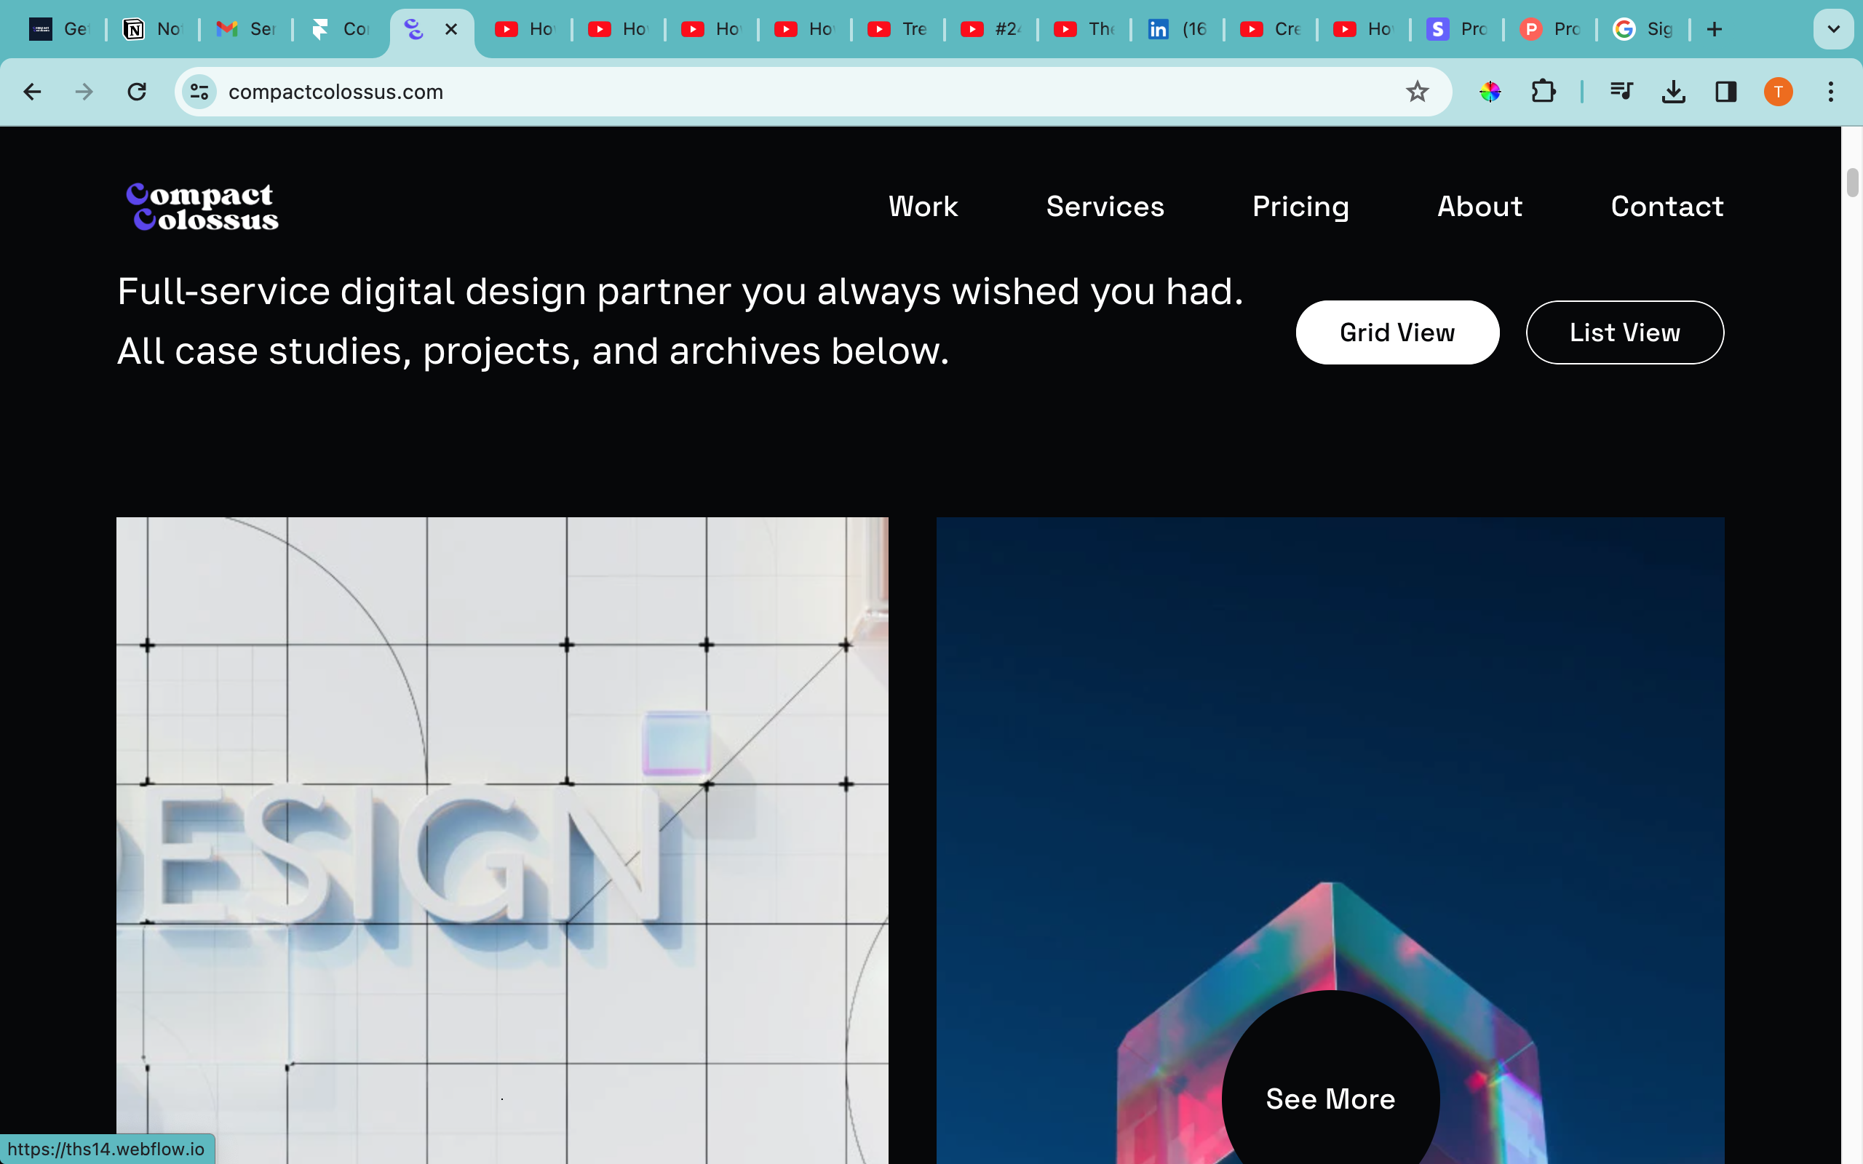
Task: Click the Compact Colossus logo
Action: (202, 207)
